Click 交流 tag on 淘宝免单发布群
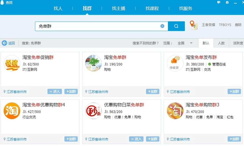Image resolution: width=244 pixels, height=146 pixels. 207,70
